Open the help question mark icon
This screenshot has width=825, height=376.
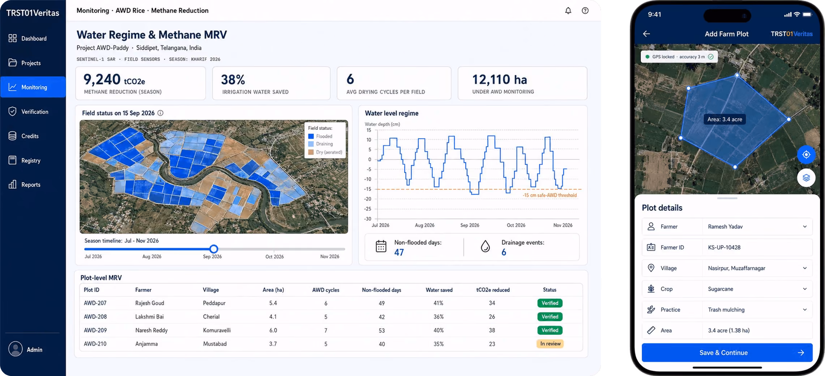click(x=585, y=10)
